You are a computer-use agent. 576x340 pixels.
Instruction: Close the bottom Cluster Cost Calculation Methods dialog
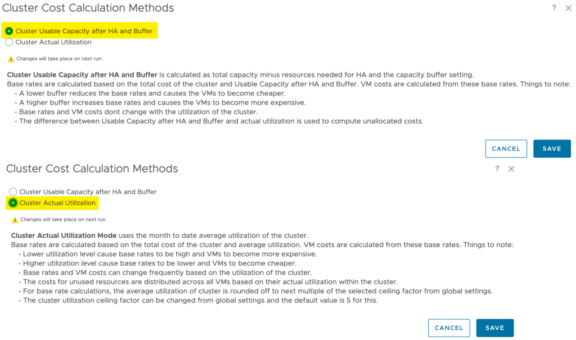point(511,169)
